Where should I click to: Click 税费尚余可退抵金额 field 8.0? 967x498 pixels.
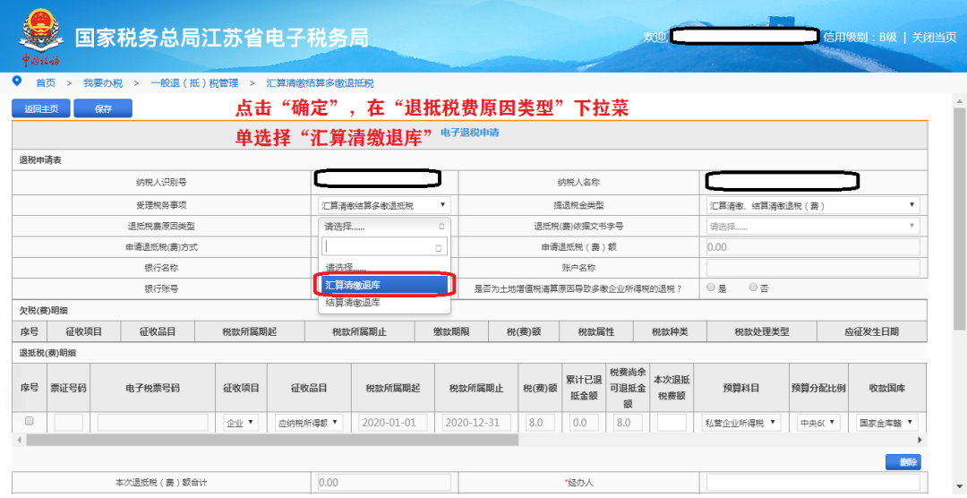click(x=628, y=423)
